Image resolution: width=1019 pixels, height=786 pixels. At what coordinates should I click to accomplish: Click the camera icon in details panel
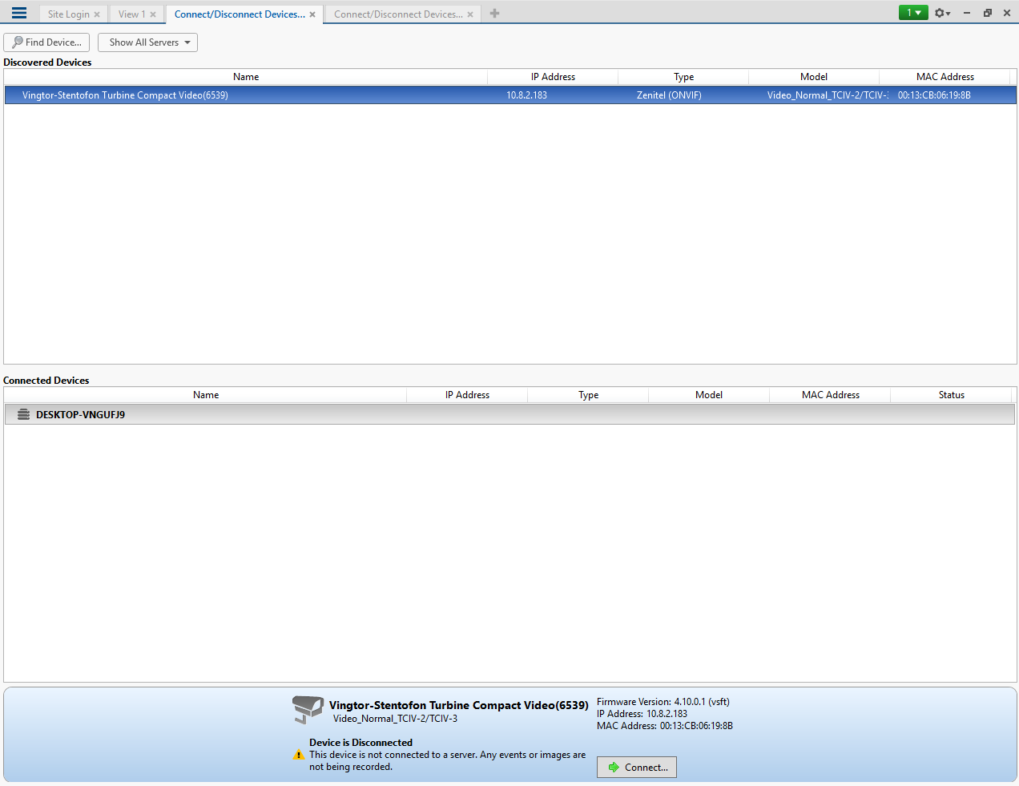308,709
